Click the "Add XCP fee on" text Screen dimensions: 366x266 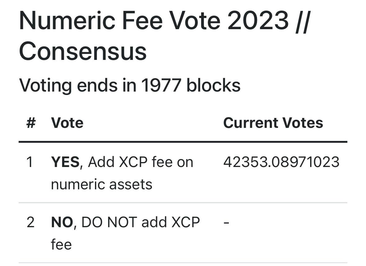141,162
